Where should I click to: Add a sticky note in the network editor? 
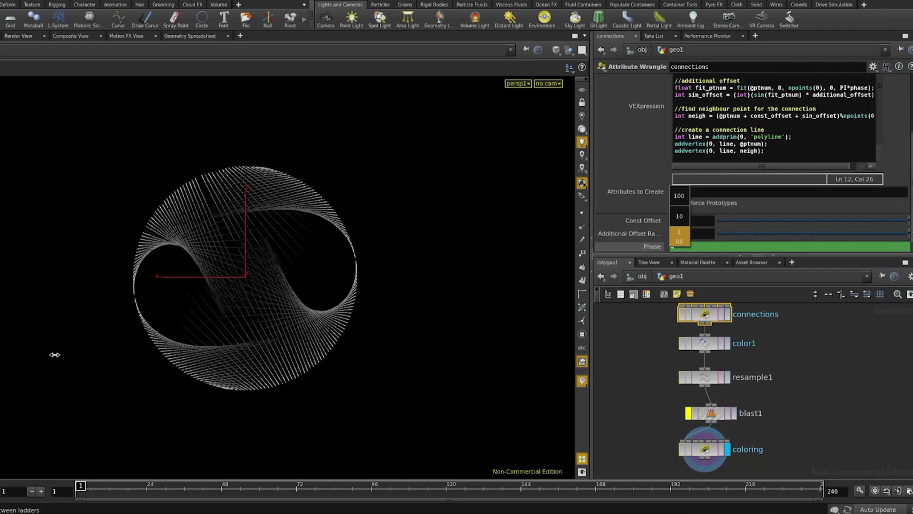coord(677,294)
